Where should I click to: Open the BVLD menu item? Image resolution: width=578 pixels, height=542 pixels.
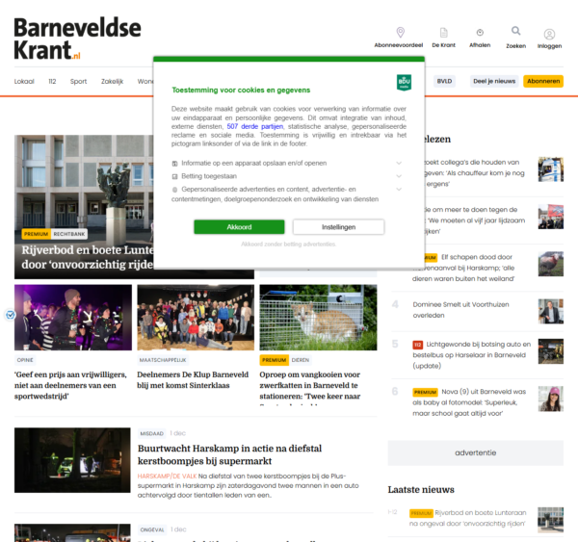pos(444,81)
